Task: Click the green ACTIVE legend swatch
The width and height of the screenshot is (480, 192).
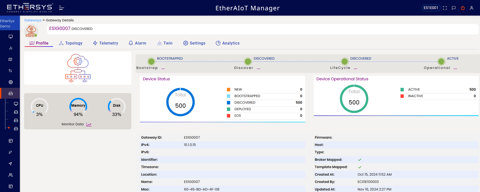Action: 402,90
